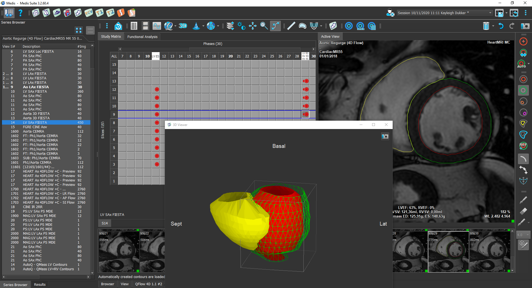Open the session selection dropdown

(490, 13)
